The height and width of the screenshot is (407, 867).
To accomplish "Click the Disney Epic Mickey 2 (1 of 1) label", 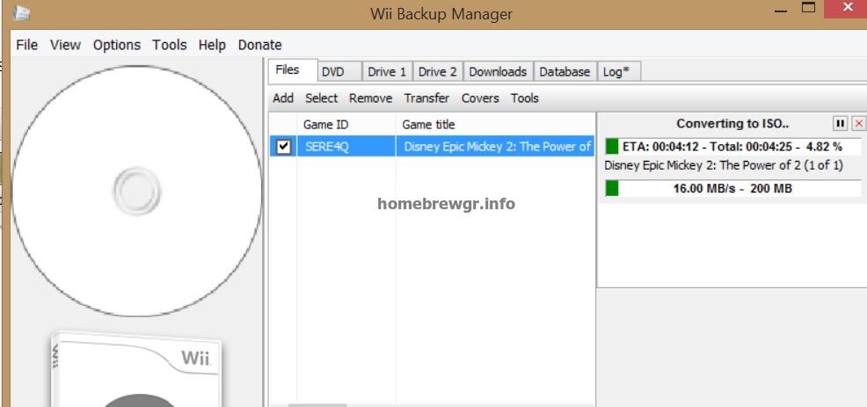I will coord(724,165).
